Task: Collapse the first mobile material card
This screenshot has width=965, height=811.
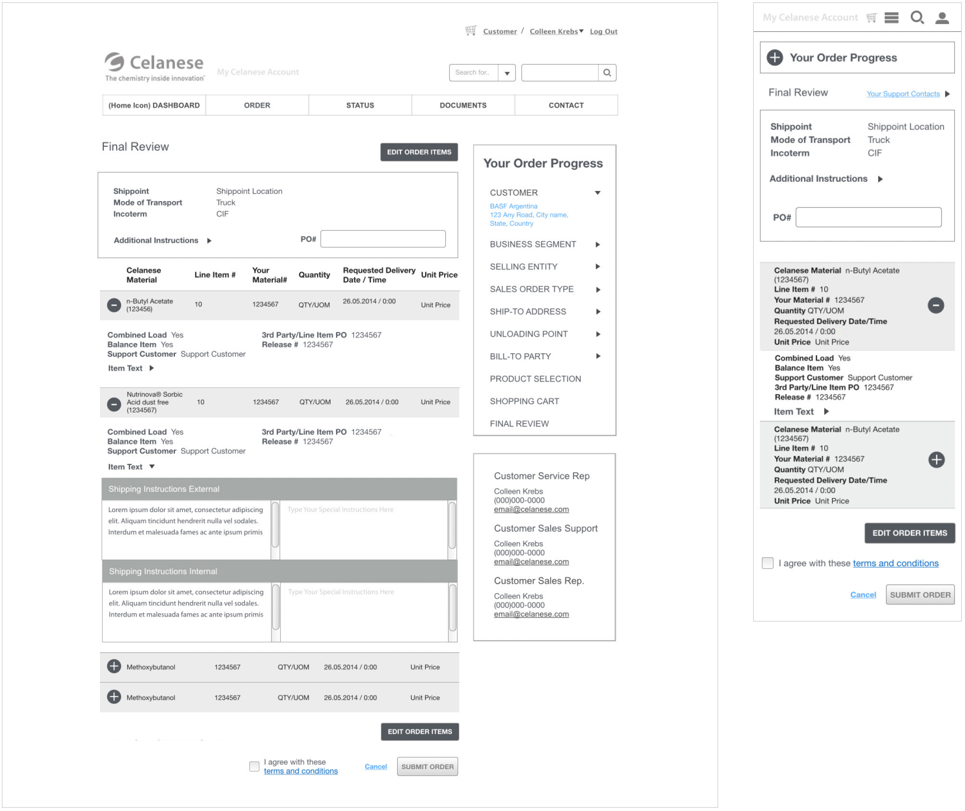Action: [x=935, y=305]
